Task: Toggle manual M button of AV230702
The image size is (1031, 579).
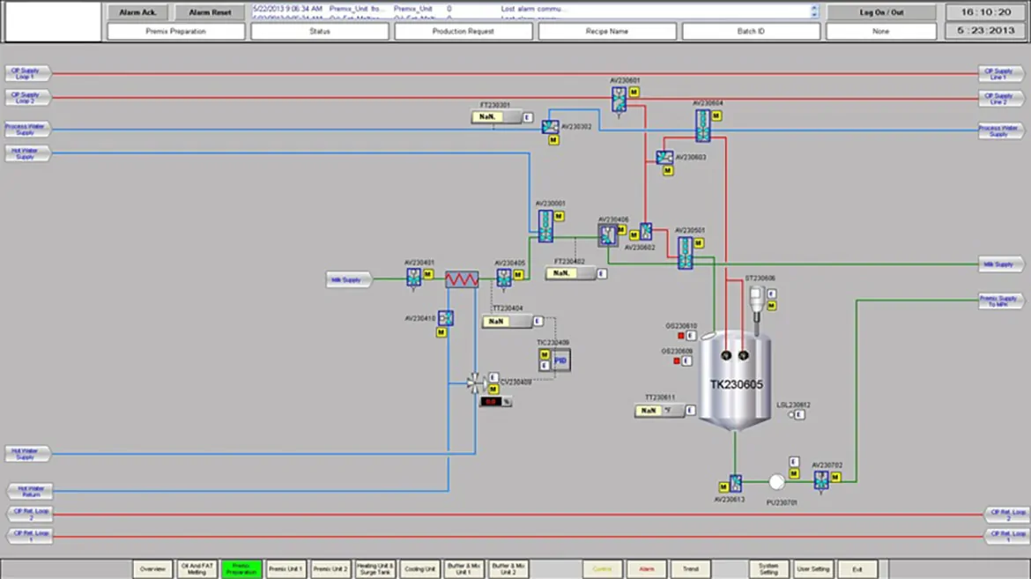Action: [835, 477]
